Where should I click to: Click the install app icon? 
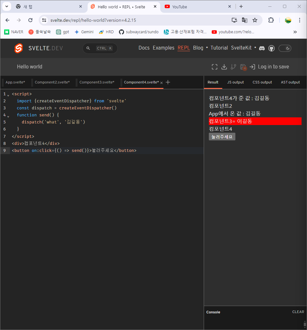pos(234,20)
